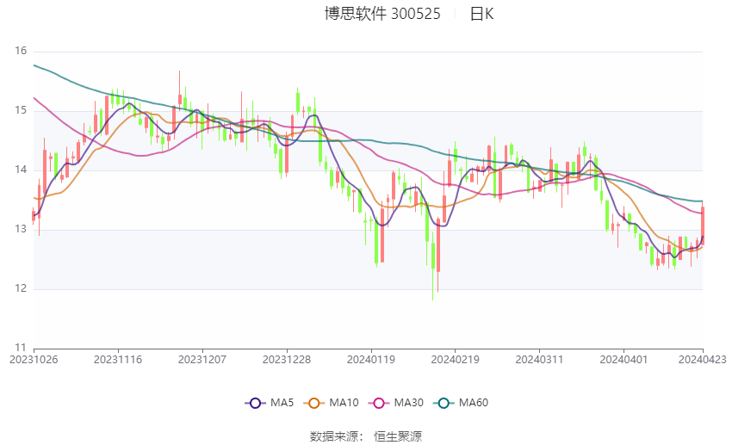Click the 16 y-axis price label
The image size is (732, 445).
[x=21, y=51]
